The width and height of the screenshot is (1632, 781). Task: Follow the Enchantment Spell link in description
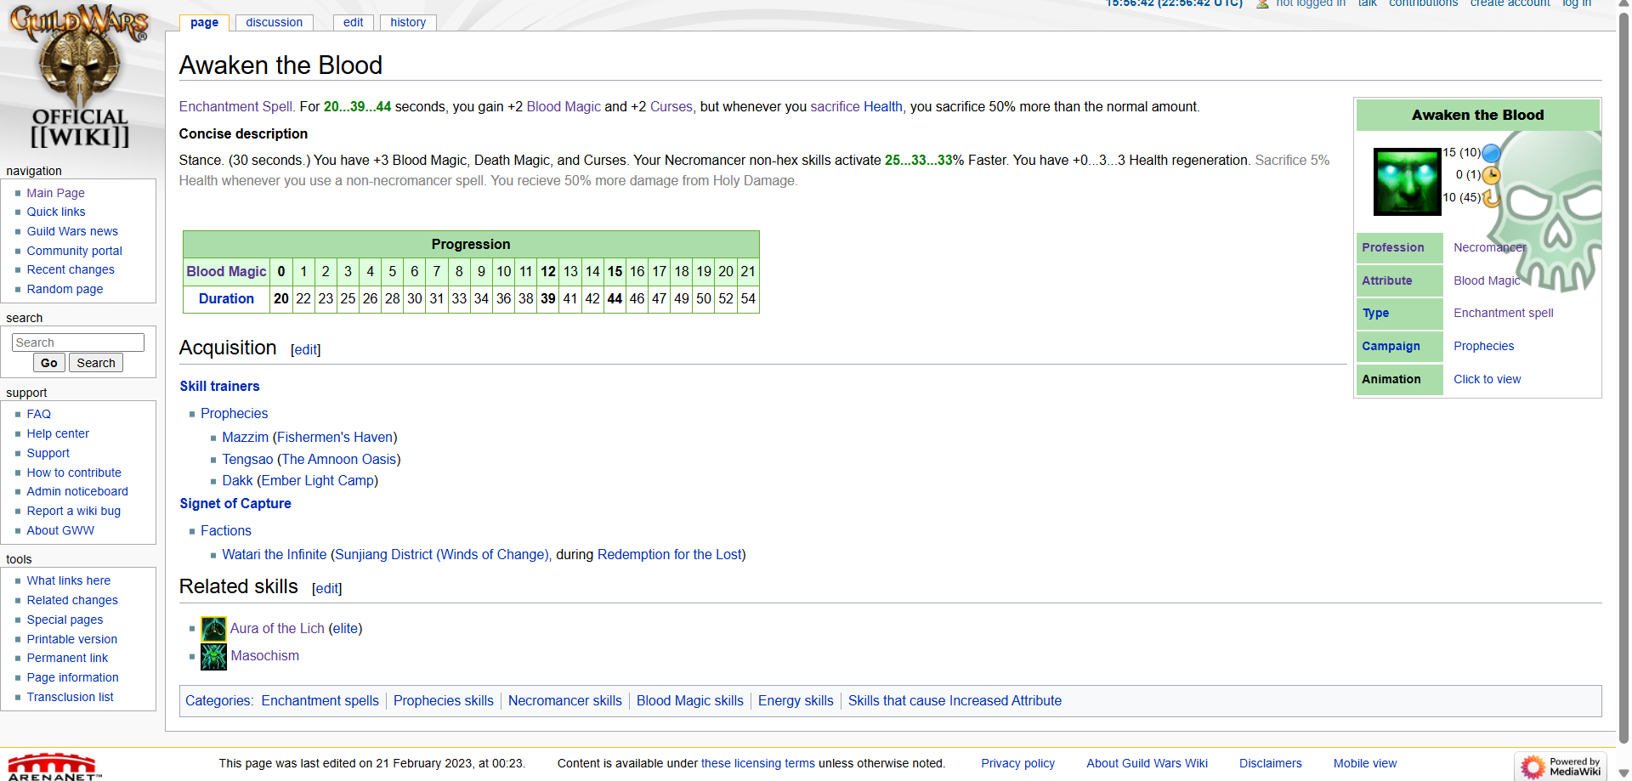click(235, 106)
